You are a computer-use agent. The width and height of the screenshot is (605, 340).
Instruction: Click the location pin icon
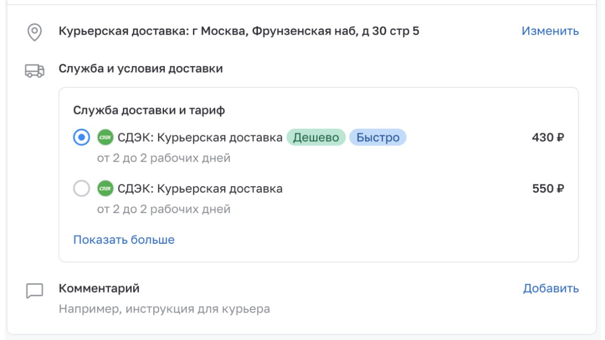pos(35,32)
